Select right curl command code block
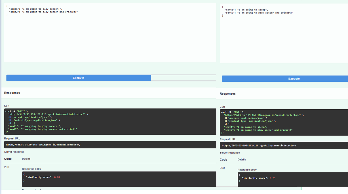The image size is (348, 194). point(284,122)
